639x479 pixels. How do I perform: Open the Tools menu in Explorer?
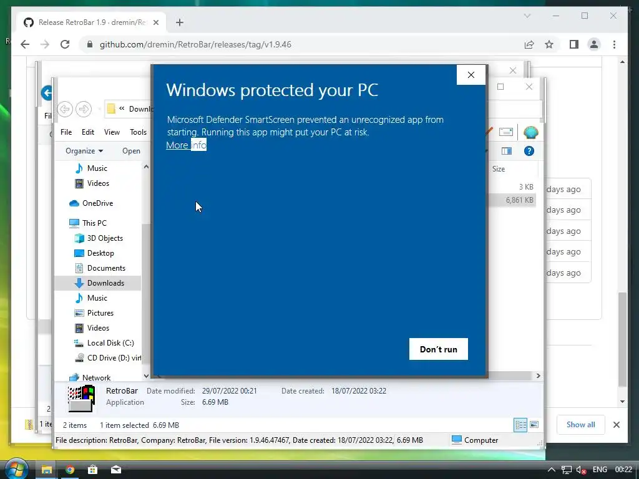coord(138,132)
